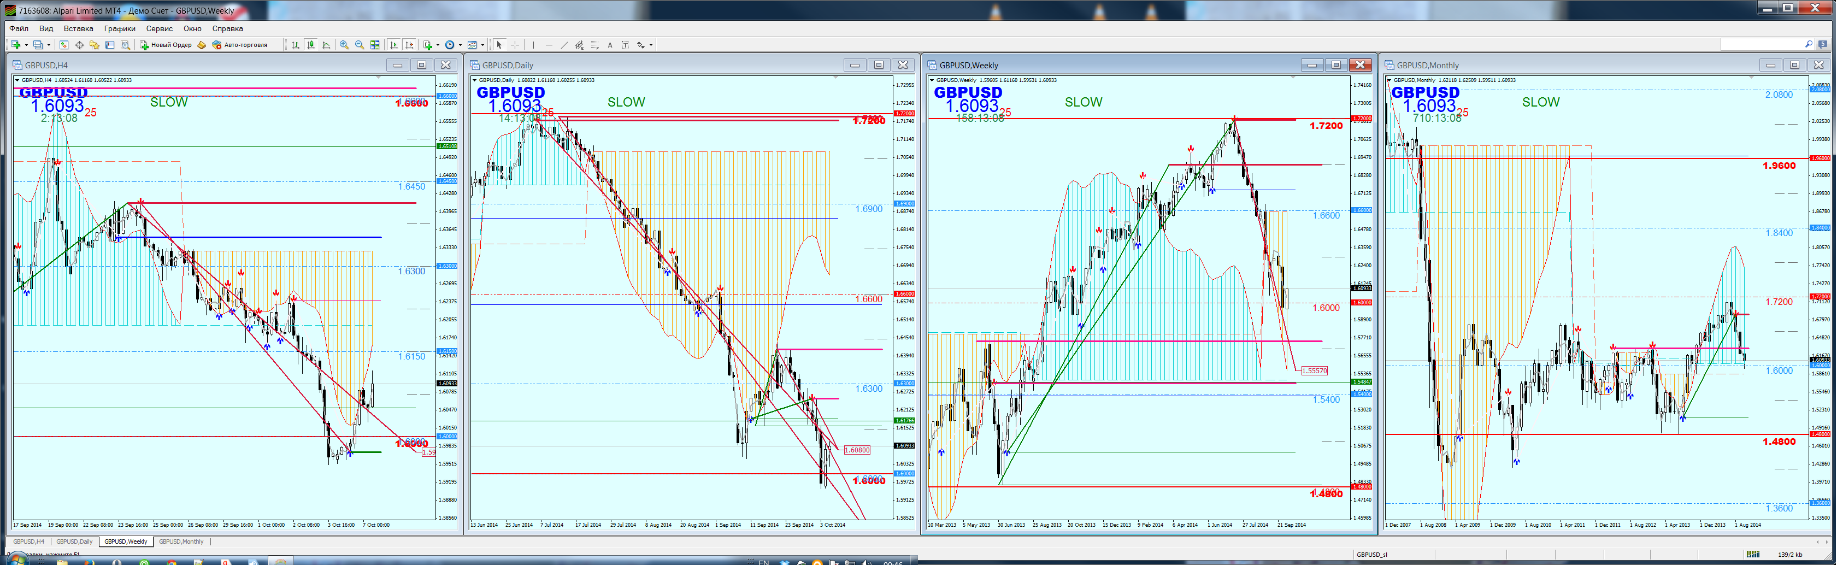Image resolution: width=1837 pixels, height=565 pixels.
Task: Select the 1.60800 price label on Daily chart
Action: coord(856,449)
